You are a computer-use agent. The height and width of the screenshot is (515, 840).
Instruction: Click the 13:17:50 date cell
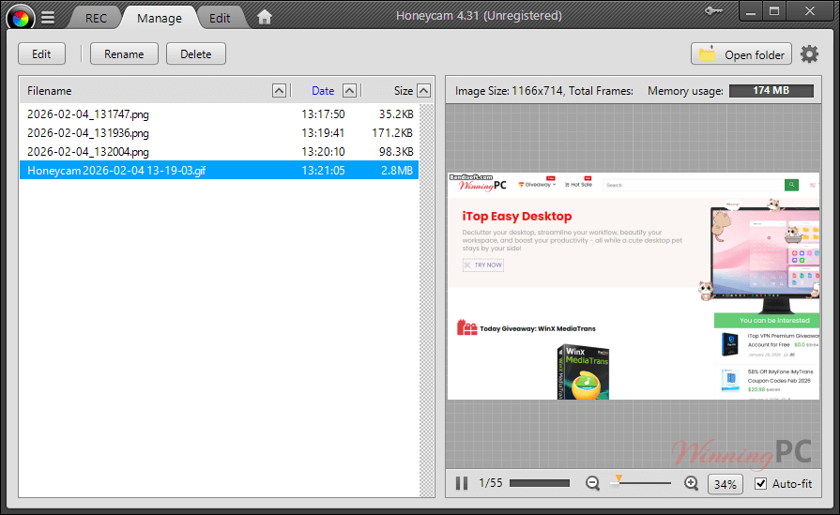323,114
